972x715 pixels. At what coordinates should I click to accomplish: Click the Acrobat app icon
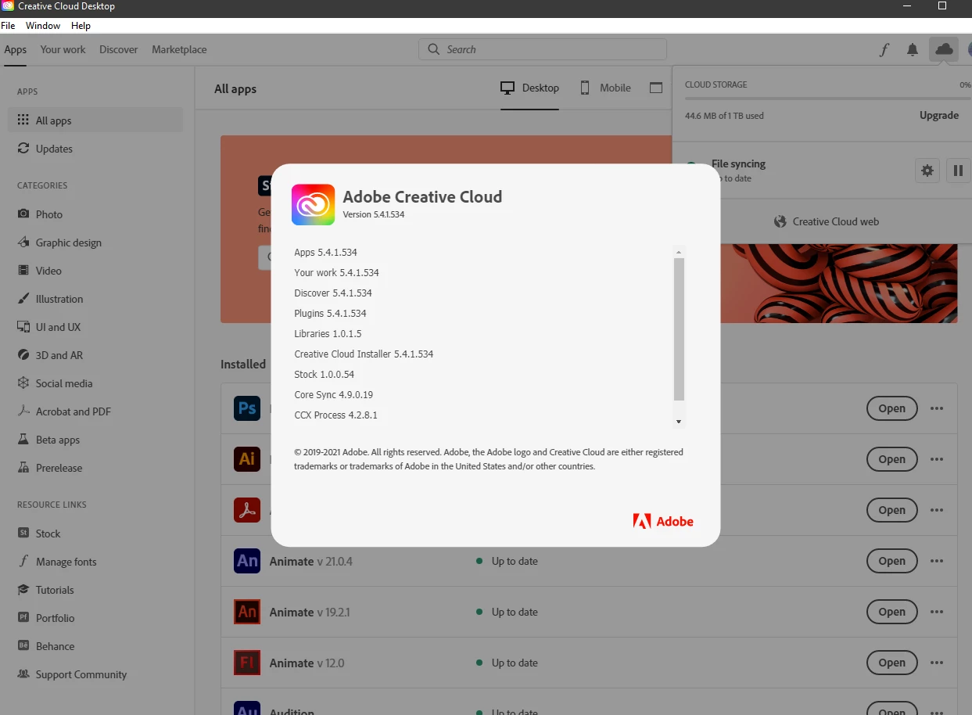tap(247, 510)
